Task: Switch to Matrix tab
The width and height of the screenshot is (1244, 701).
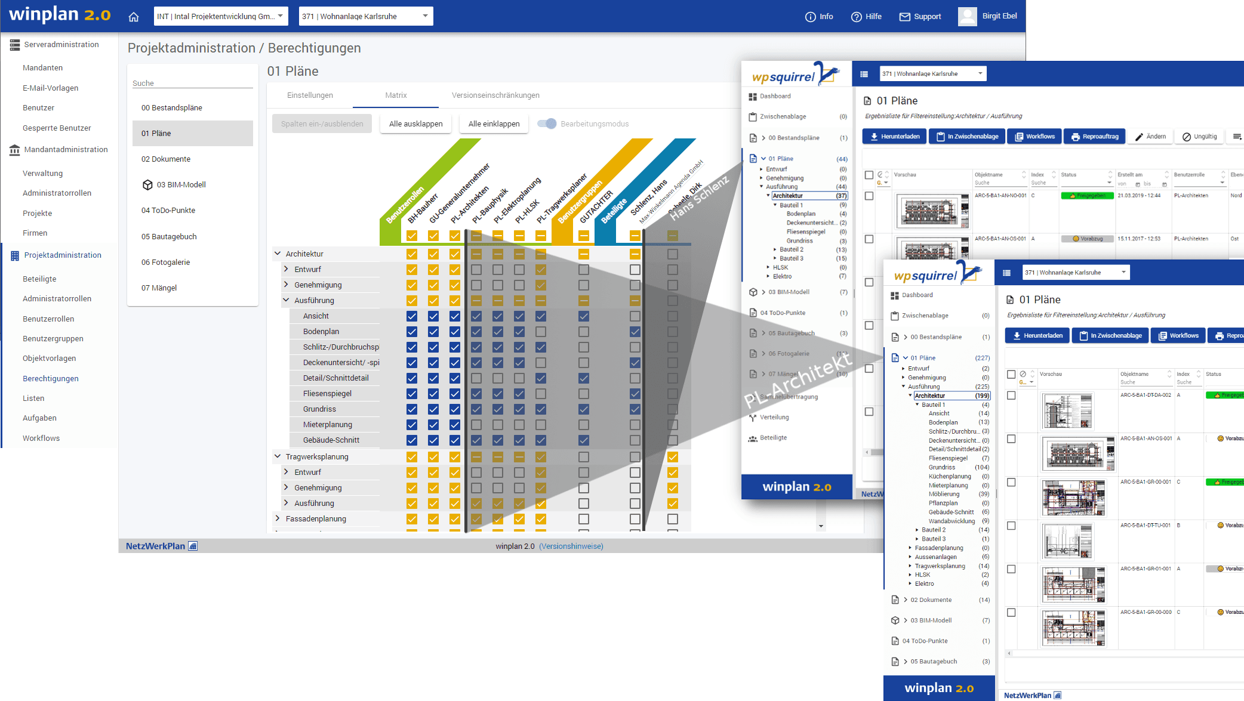Action: (x=396, y=95)
